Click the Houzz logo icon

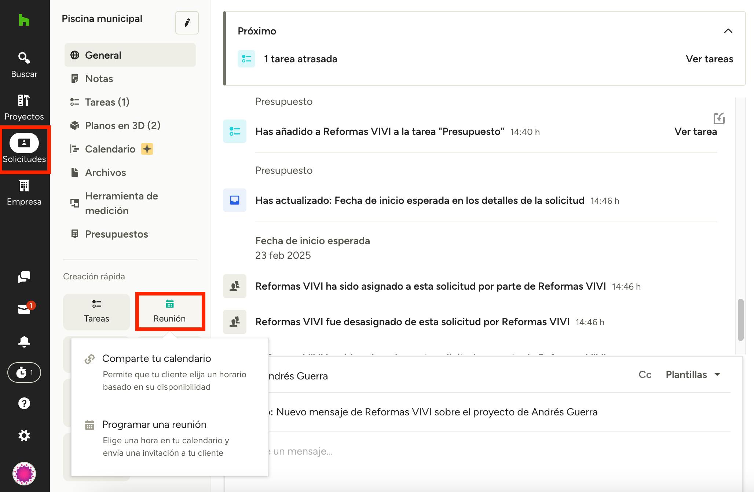tap(24, 20)
